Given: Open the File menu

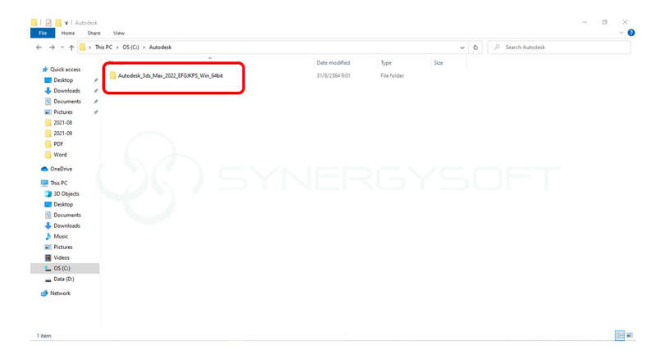Looking at the screenshot, I should pyautogui.click(x=43, y=33).
